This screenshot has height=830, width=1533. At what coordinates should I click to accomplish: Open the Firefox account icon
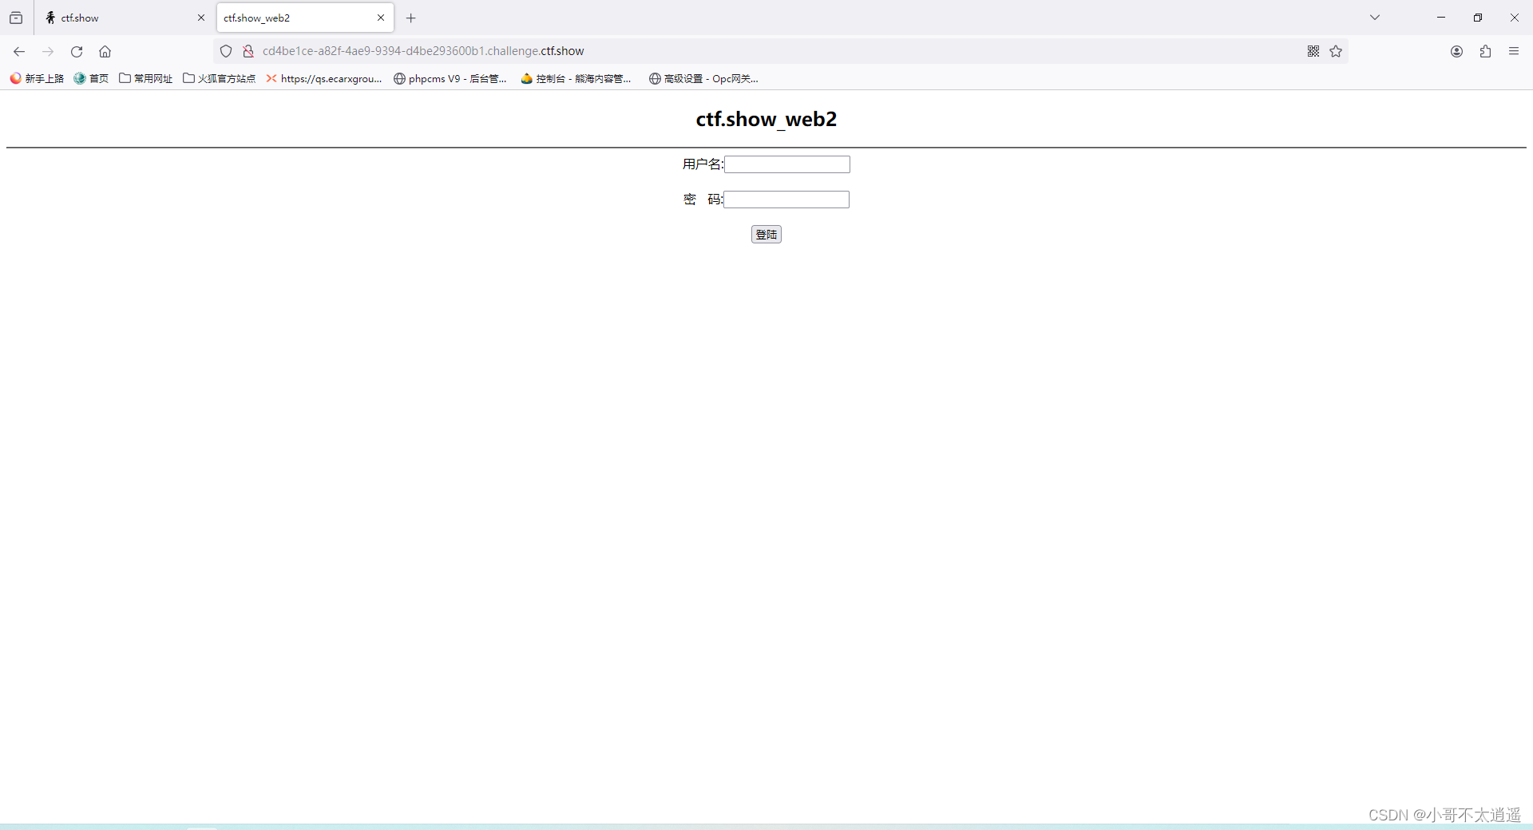click(x=1456, y=51)
